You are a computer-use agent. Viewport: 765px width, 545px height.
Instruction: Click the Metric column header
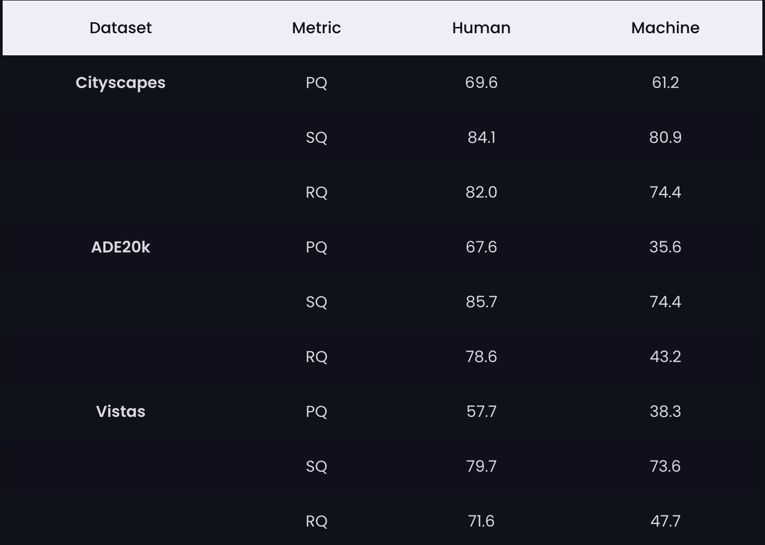tap(316, 28)
